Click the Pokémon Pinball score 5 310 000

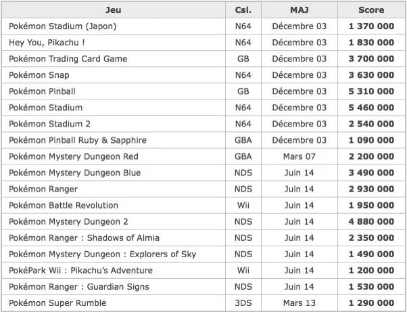pos(371,91)
